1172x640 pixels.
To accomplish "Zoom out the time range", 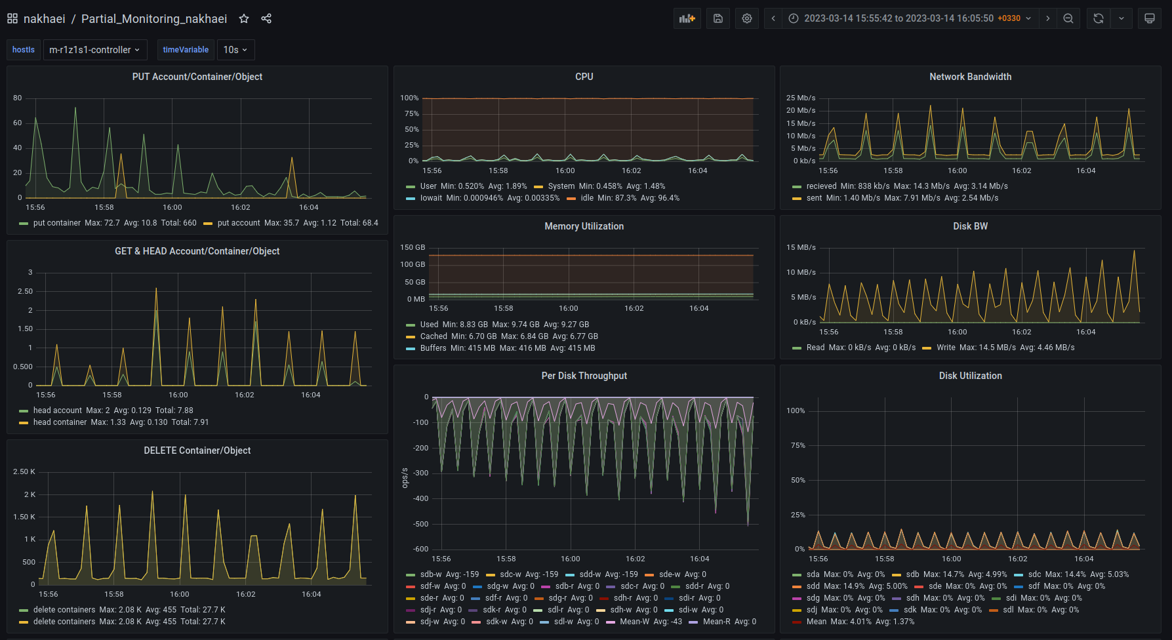I will (1068, 18).
